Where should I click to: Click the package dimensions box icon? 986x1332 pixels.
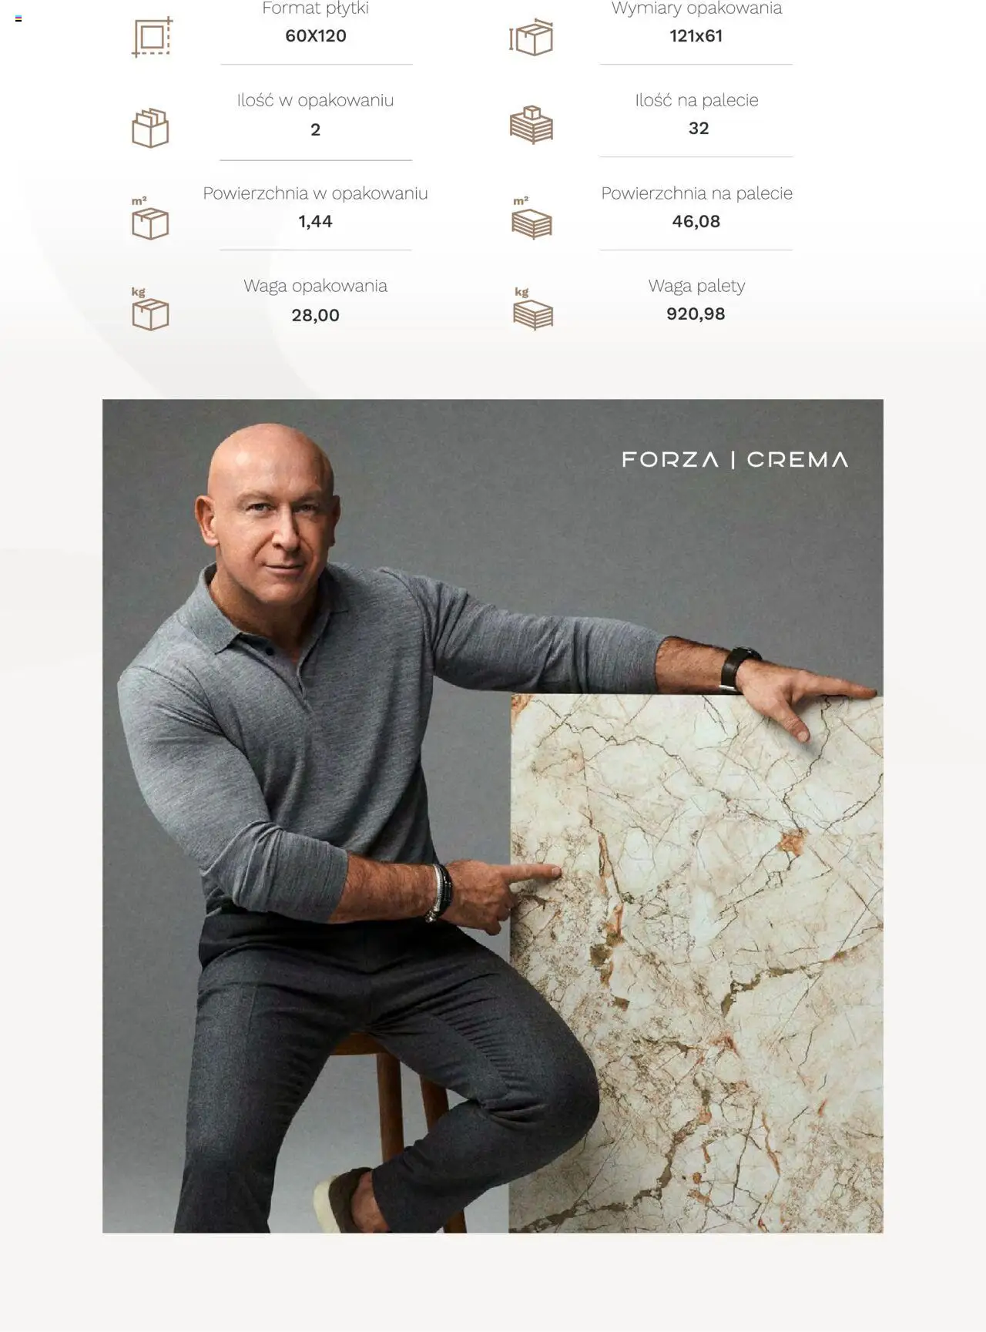[532, 38]
